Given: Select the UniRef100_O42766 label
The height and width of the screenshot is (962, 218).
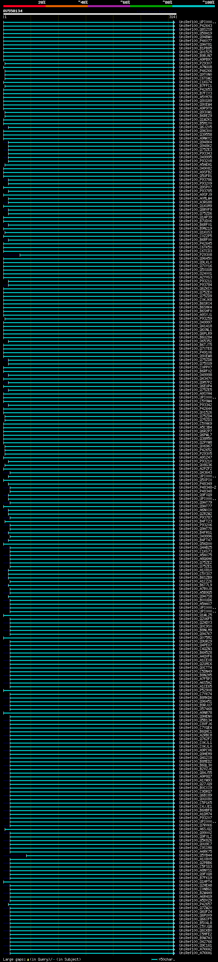Looking at the screenshot, I should click(196, 942).
